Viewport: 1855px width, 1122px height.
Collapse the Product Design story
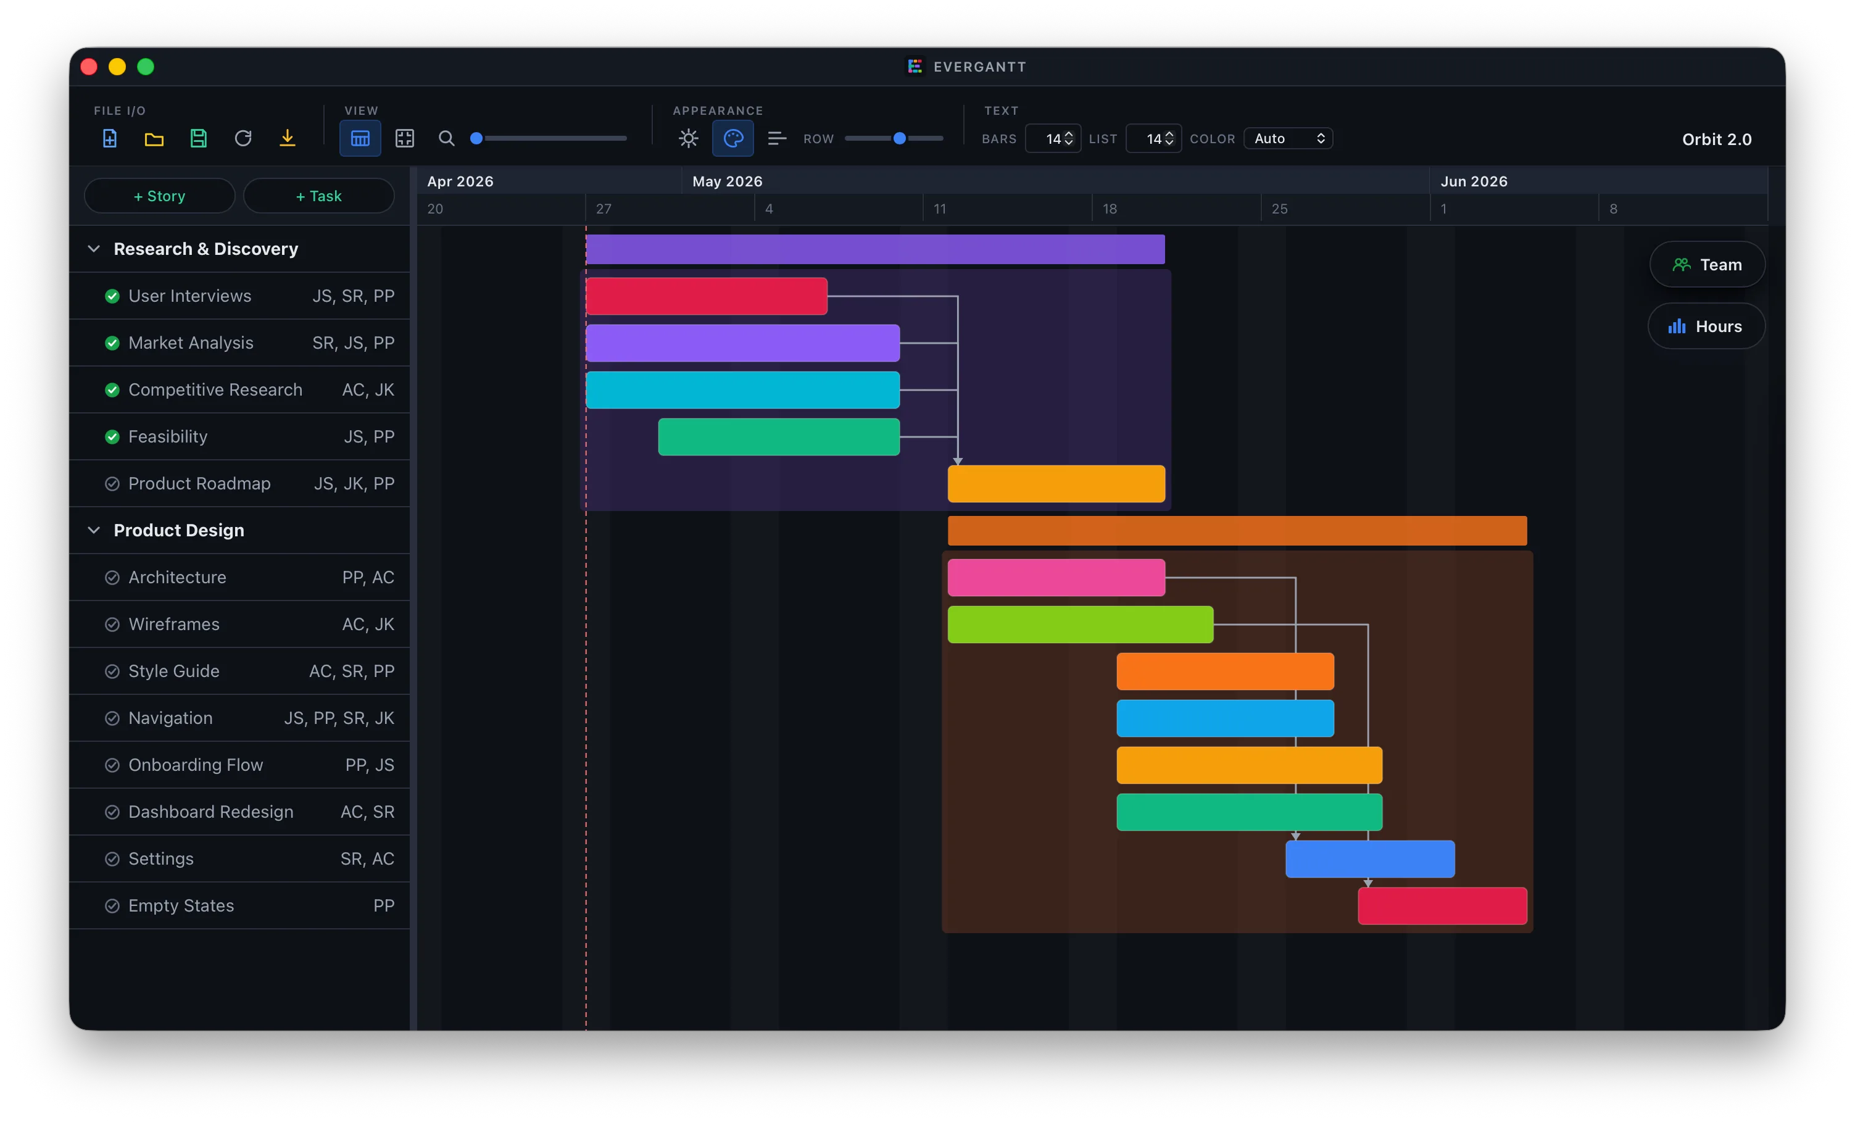pyautogui.click(x=94, y=530)
